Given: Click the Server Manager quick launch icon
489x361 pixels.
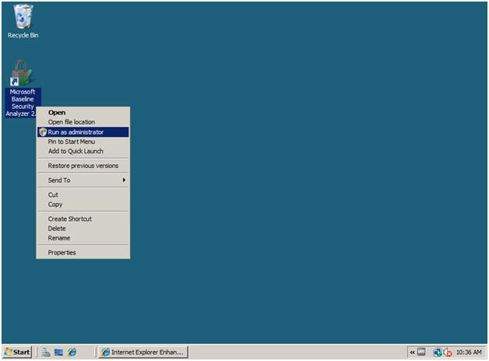Looking at the screenshot, I should 46,352.
